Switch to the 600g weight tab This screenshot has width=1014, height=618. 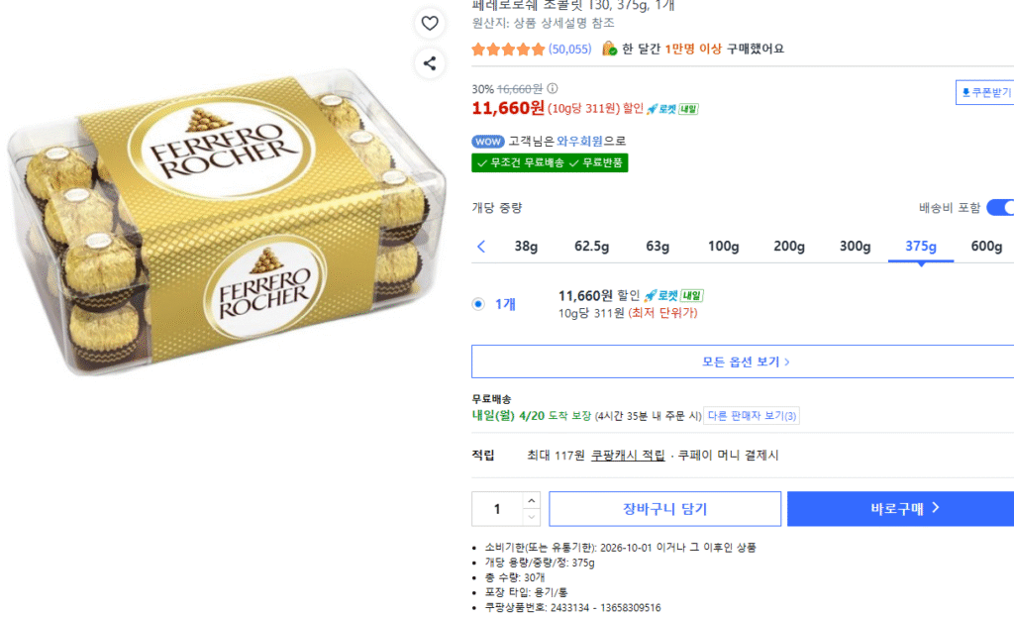(x=986, y=245)
